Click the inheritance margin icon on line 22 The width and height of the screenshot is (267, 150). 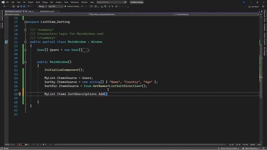point(6,42)
